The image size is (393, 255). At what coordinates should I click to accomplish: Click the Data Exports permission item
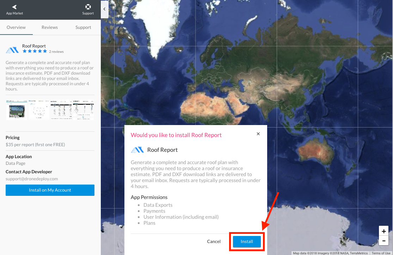point(158,205)
